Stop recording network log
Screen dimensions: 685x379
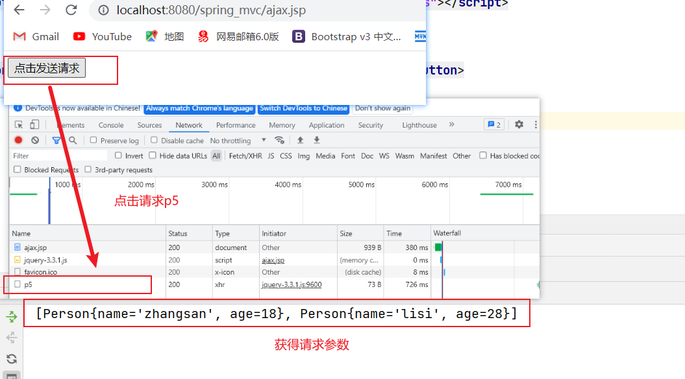(x=18, y=140)
